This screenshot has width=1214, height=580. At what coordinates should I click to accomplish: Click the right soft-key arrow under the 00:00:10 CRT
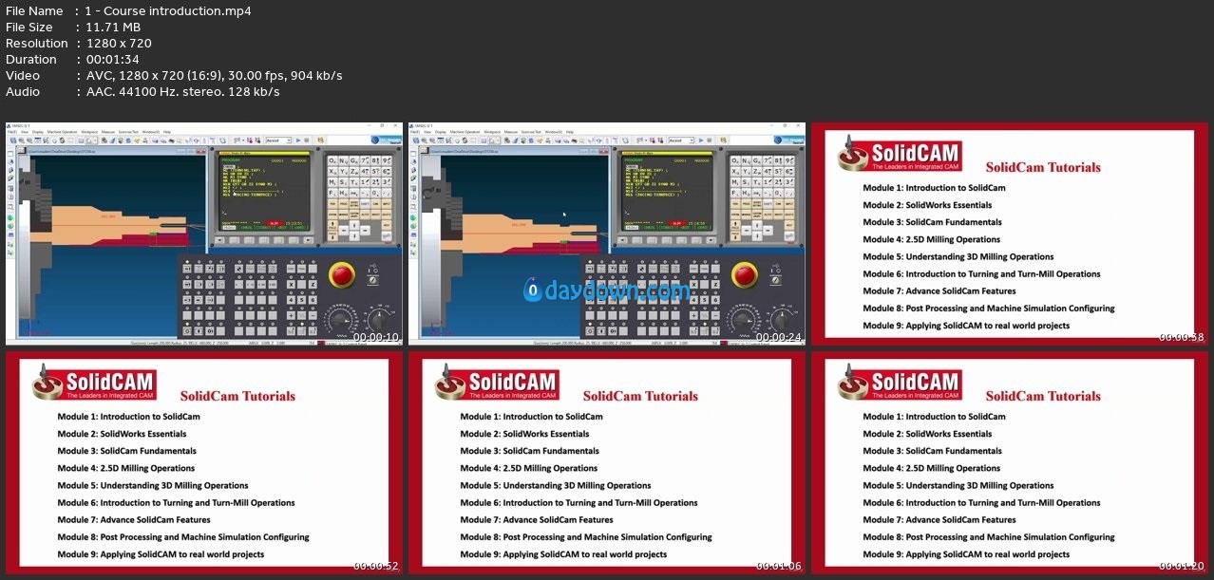coord(308,240)
